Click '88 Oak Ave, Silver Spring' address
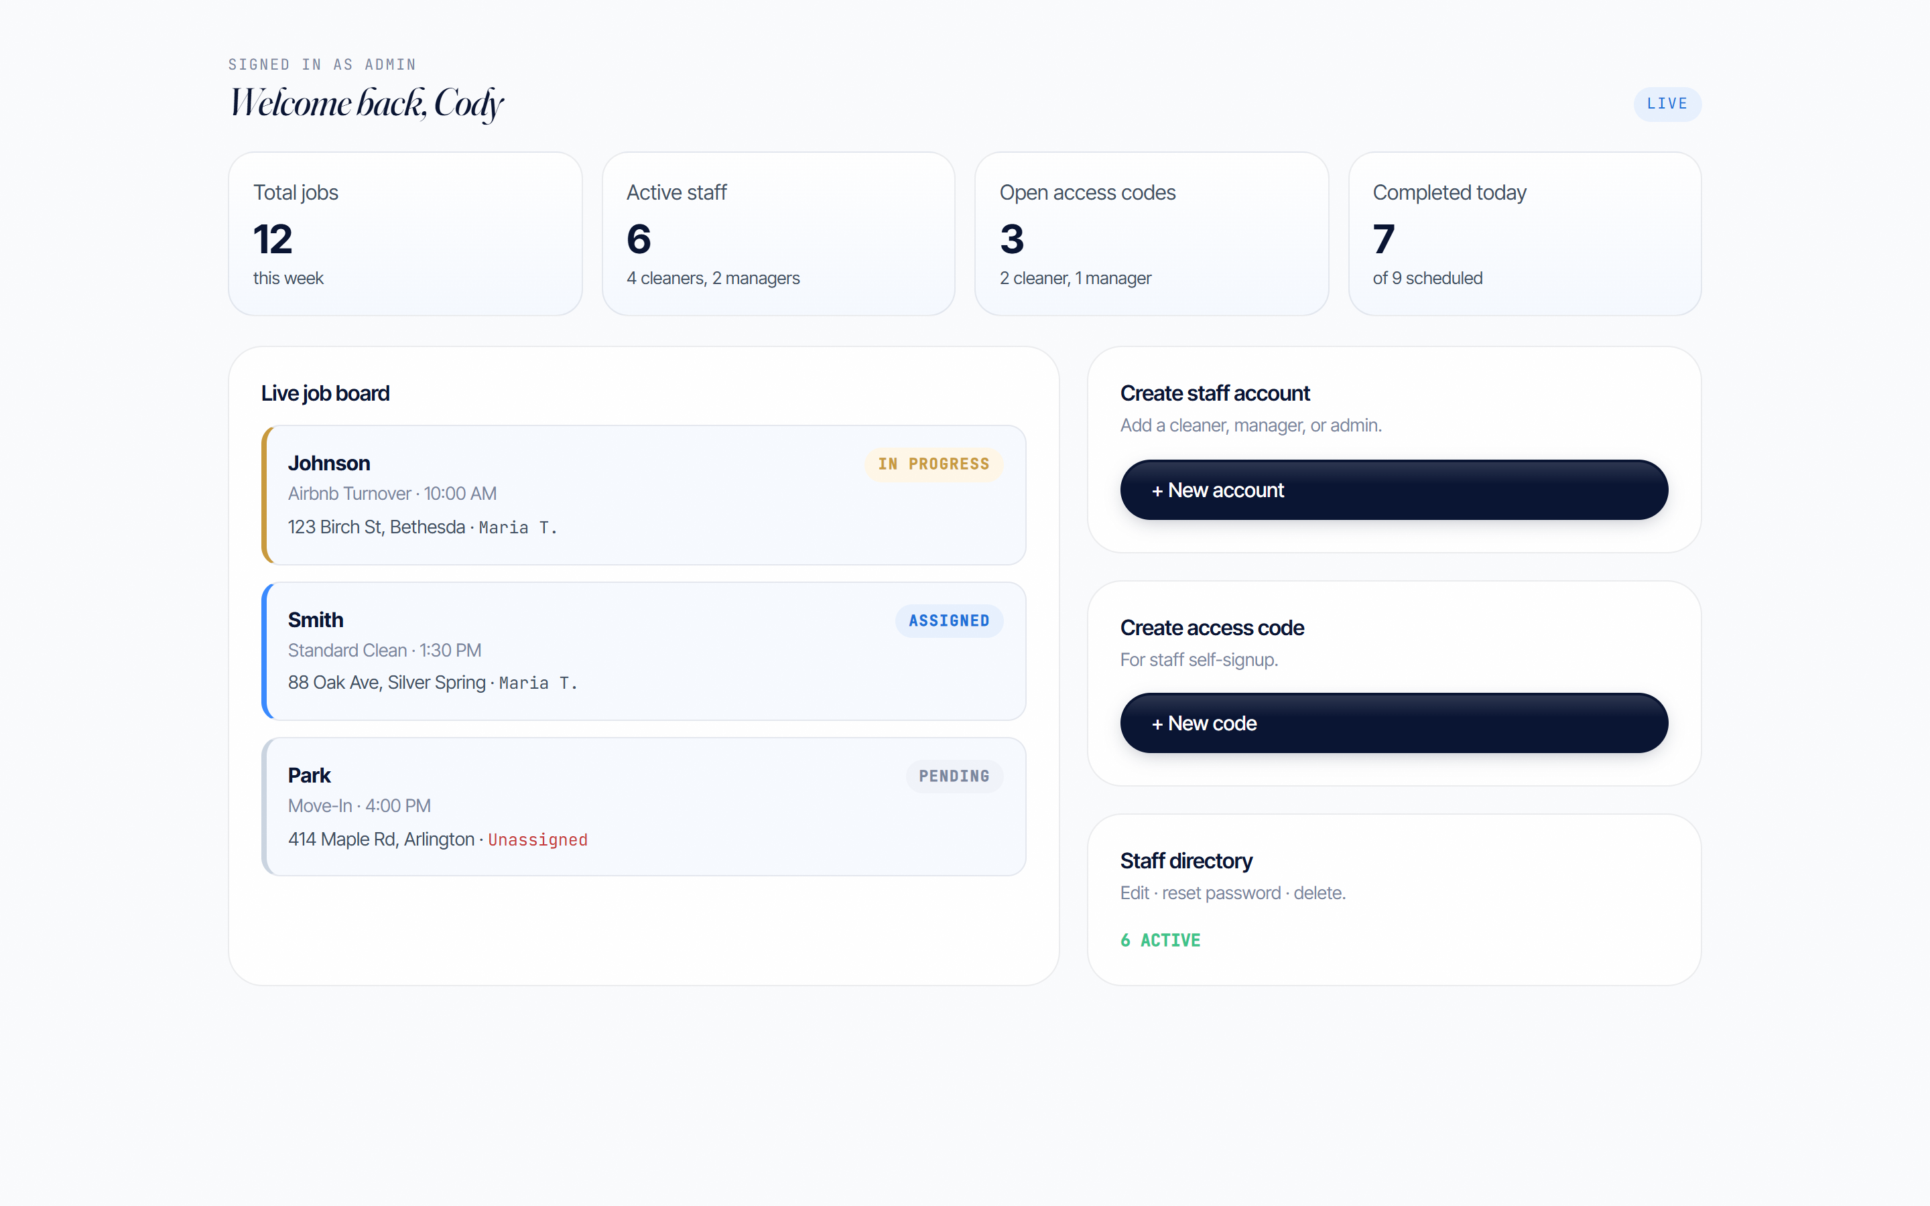Screen dimensions: 1930x1206 pos(387,683)
